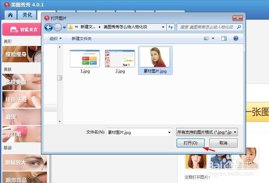
Task: Open the view options dropdown arrow
Action: point(213,38)
